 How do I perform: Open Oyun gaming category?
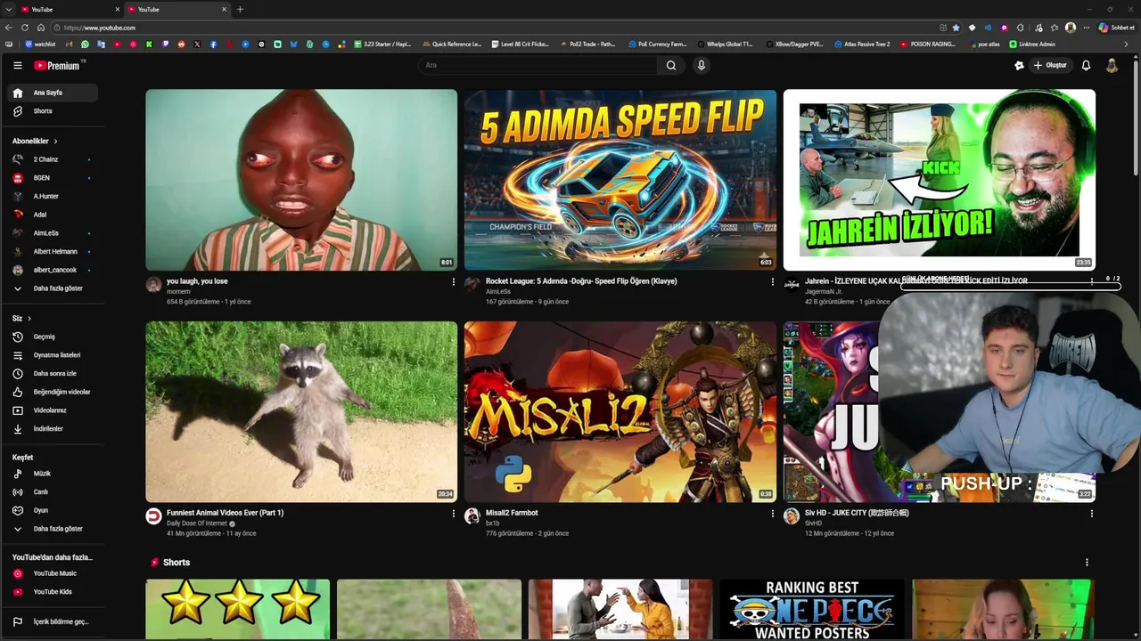pos(53,510)
